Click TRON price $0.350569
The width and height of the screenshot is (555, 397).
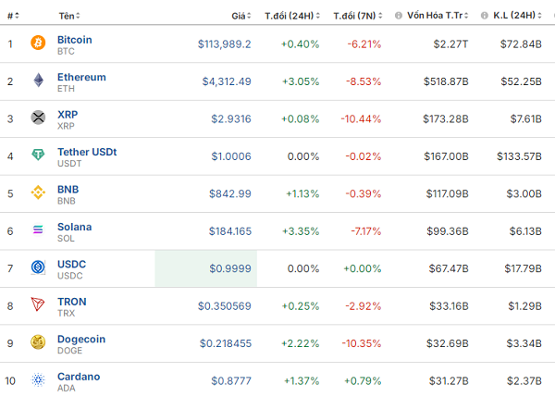pyautogui.click(x=225, y=306)
